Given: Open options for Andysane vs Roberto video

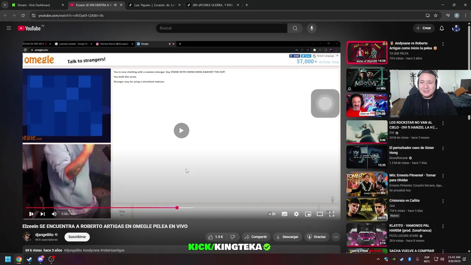Looking at the screenshot, I should click(443, 44).
